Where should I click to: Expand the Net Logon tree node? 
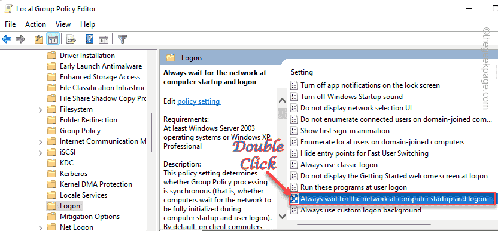(40, 227)
